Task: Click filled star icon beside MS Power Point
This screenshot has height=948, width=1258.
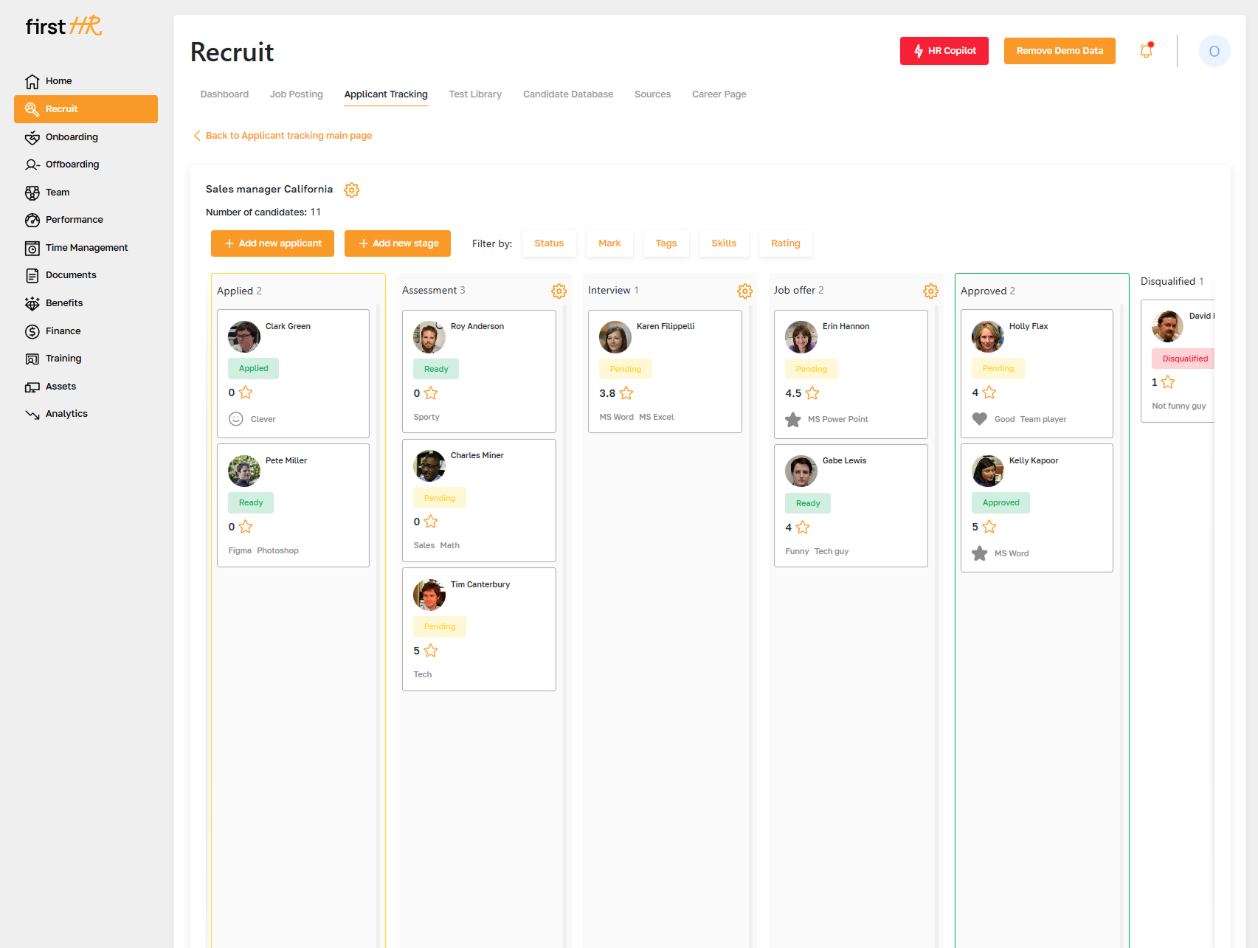Action: coord(793,419)
